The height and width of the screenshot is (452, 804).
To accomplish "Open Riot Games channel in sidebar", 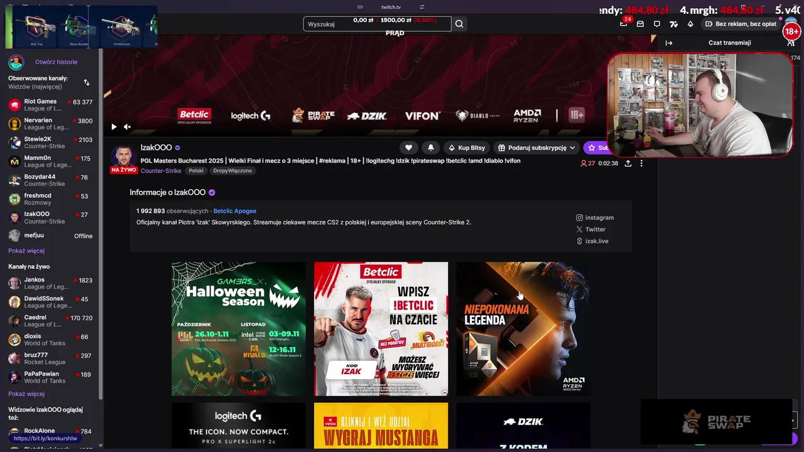I will [50, 105].
